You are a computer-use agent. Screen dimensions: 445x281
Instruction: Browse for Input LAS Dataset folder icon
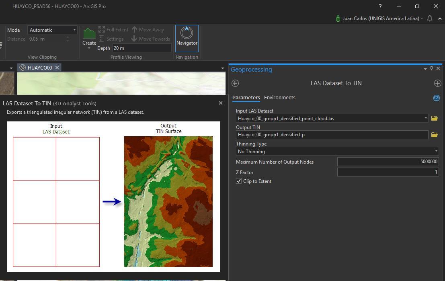pos(434,119)
